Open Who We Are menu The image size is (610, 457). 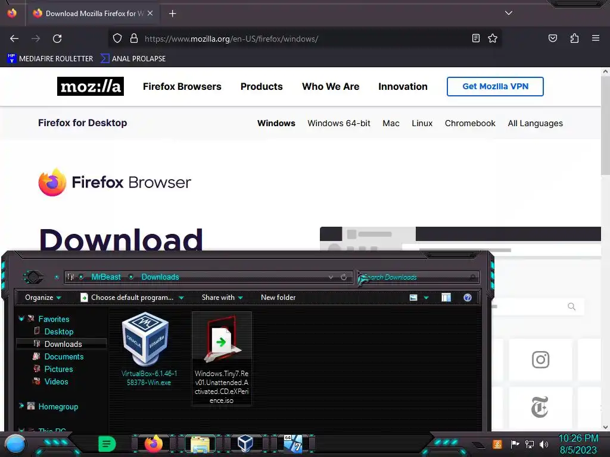point(331,86)
